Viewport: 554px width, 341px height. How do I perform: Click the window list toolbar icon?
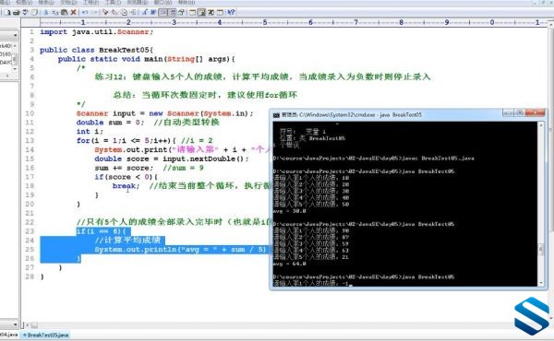tap(220, 12)
